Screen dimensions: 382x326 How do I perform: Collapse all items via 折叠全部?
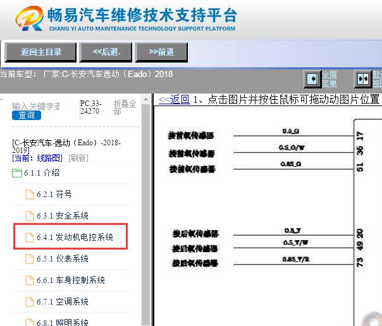coord(125,107)
